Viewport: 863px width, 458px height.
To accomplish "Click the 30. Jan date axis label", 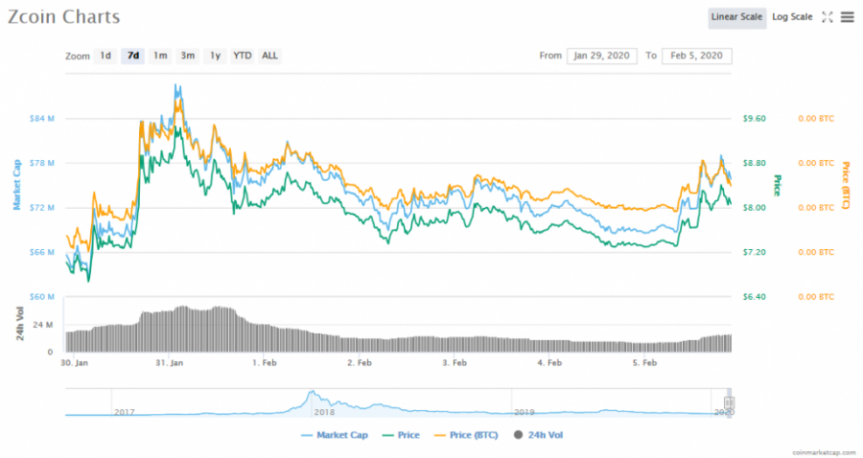I will click(74, 363).
